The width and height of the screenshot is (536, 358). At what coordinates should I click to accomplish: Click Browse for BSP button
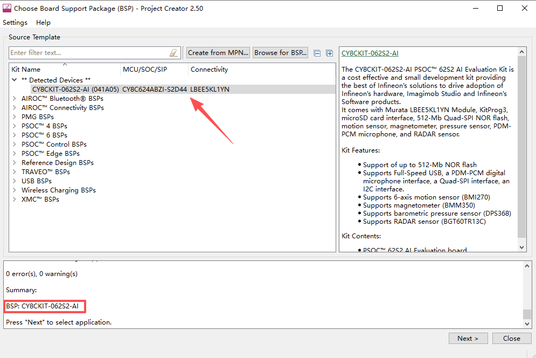point(280,53)
